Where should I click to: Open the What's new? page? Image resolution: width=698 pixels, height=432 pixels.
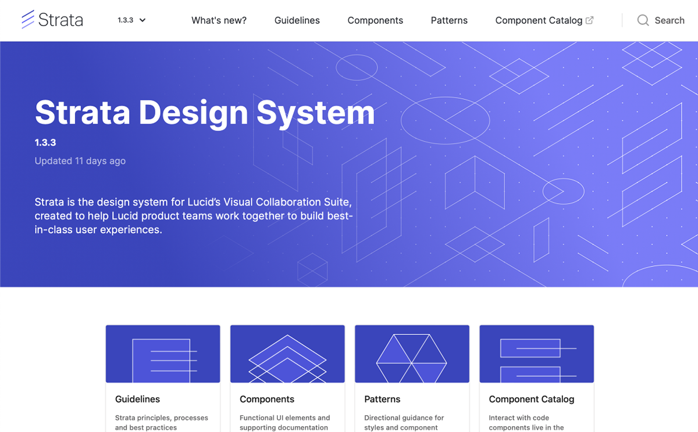[219, 20]
